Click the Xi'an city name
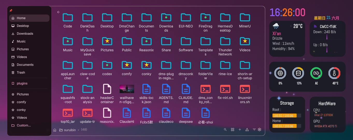This screenshot has height=140, width=353. 277,33
